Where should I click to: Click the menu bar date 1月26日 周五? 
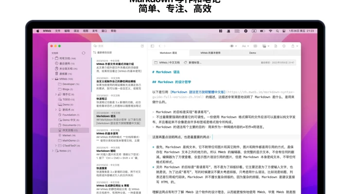(x=296, y=31)
